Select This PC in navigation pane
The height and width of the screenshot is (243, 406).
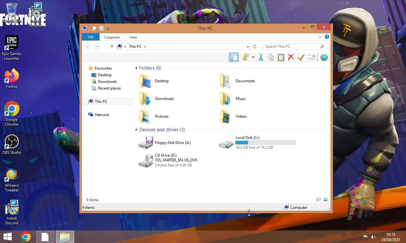(107, 102)
